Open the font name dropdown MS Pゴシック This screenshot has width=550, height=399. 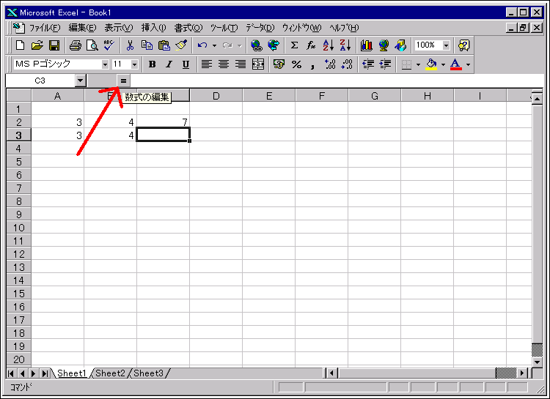[x=105, y=64]
